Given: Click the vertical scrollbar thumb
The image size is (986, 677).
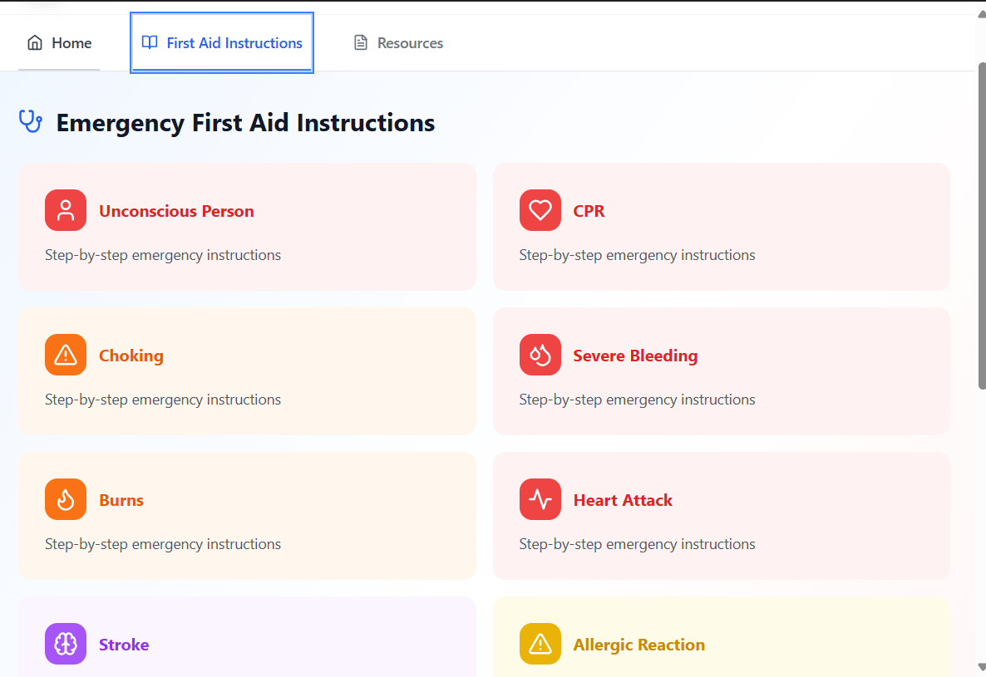Looking at the screenshot, I should pos(981,224).
